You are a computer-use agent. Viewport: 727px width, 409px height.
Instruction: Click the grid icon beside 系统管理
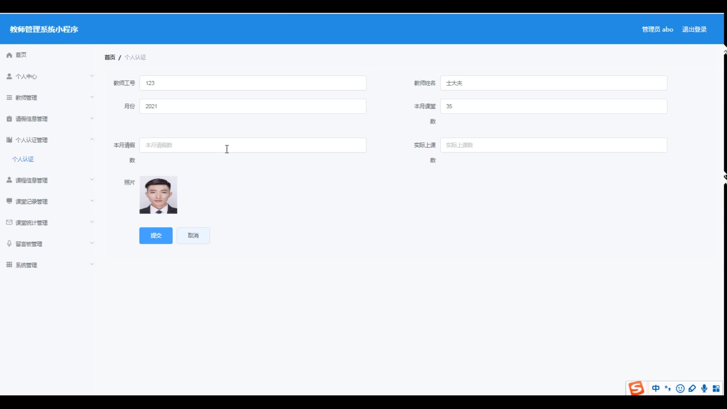[9, 265]
